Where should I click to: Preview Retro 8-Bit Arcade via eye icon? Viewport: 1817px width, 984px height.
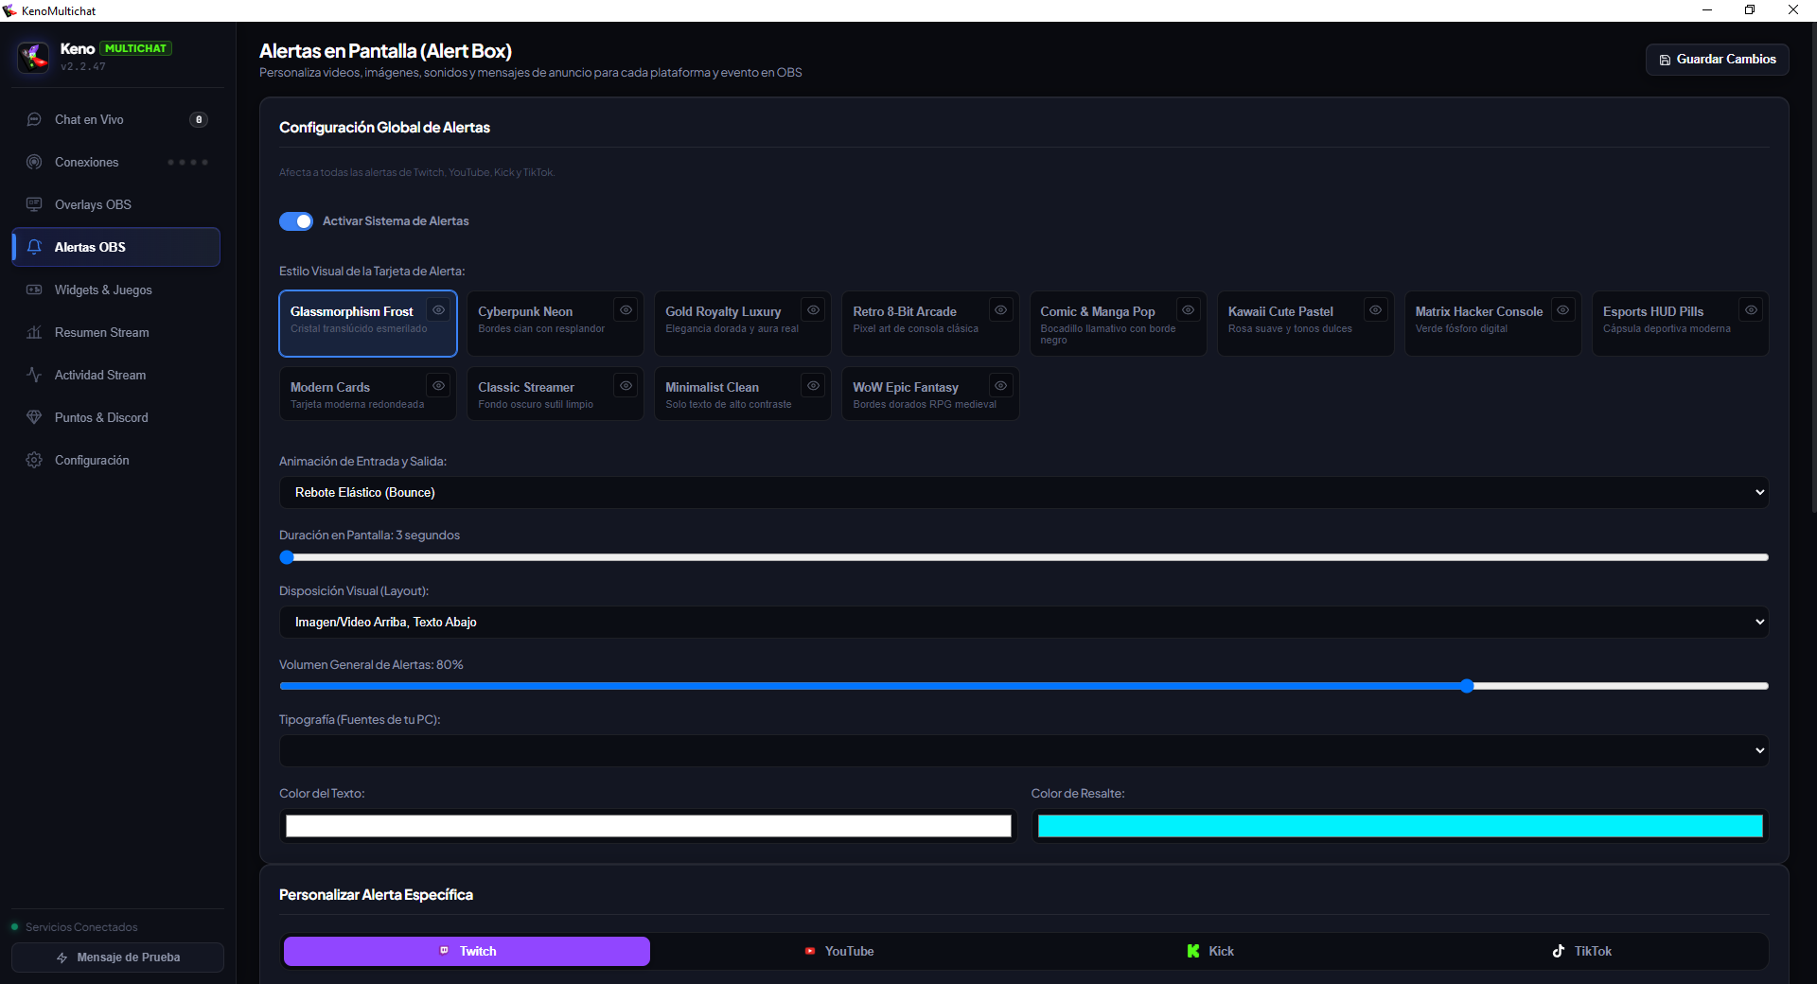tap(1000, 310)
